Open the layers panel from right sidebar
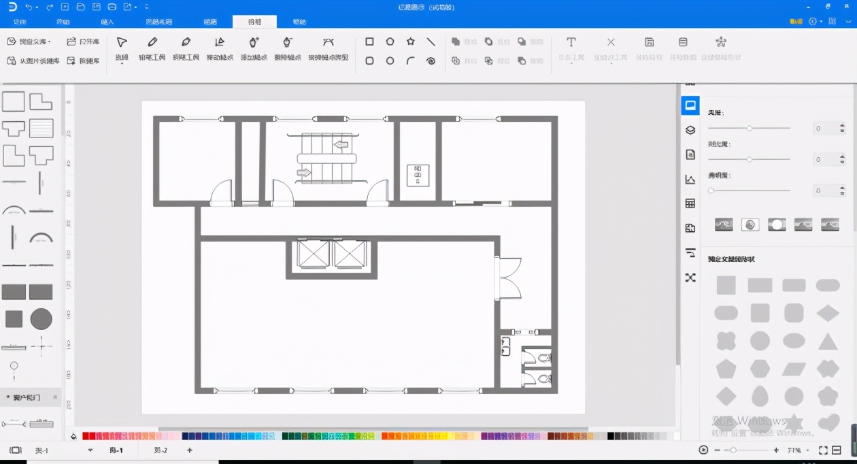 click(x=690, y=130)
